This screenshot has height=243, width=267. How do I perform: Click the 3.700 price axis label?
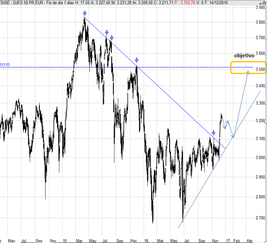point(260,38)
